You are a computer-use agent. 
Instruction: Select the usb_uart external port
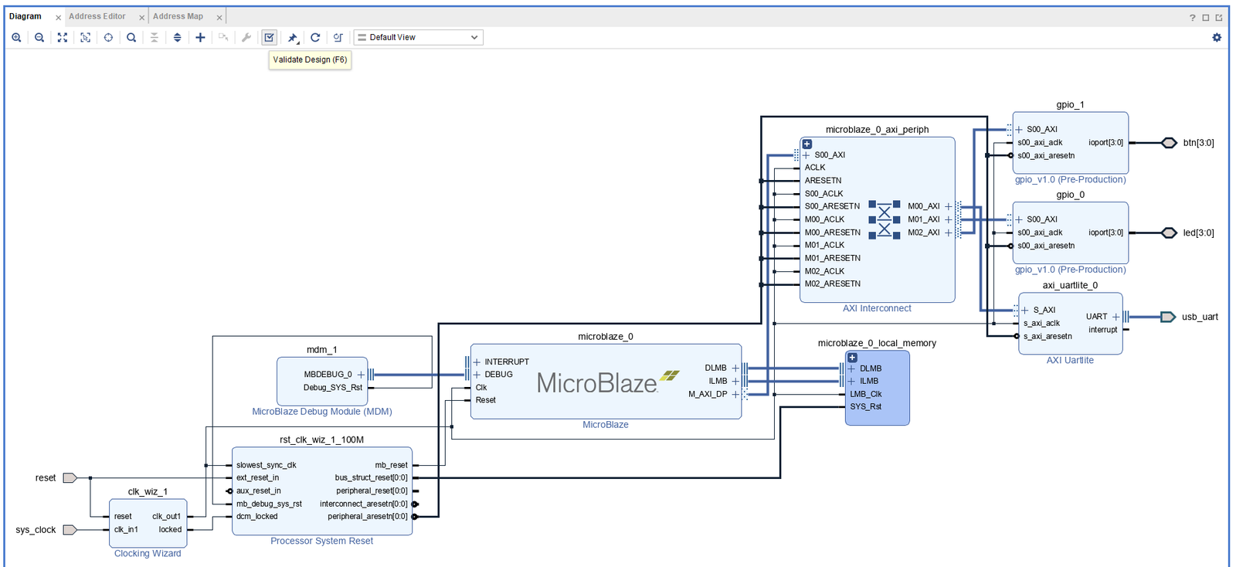pos(1168,317)
